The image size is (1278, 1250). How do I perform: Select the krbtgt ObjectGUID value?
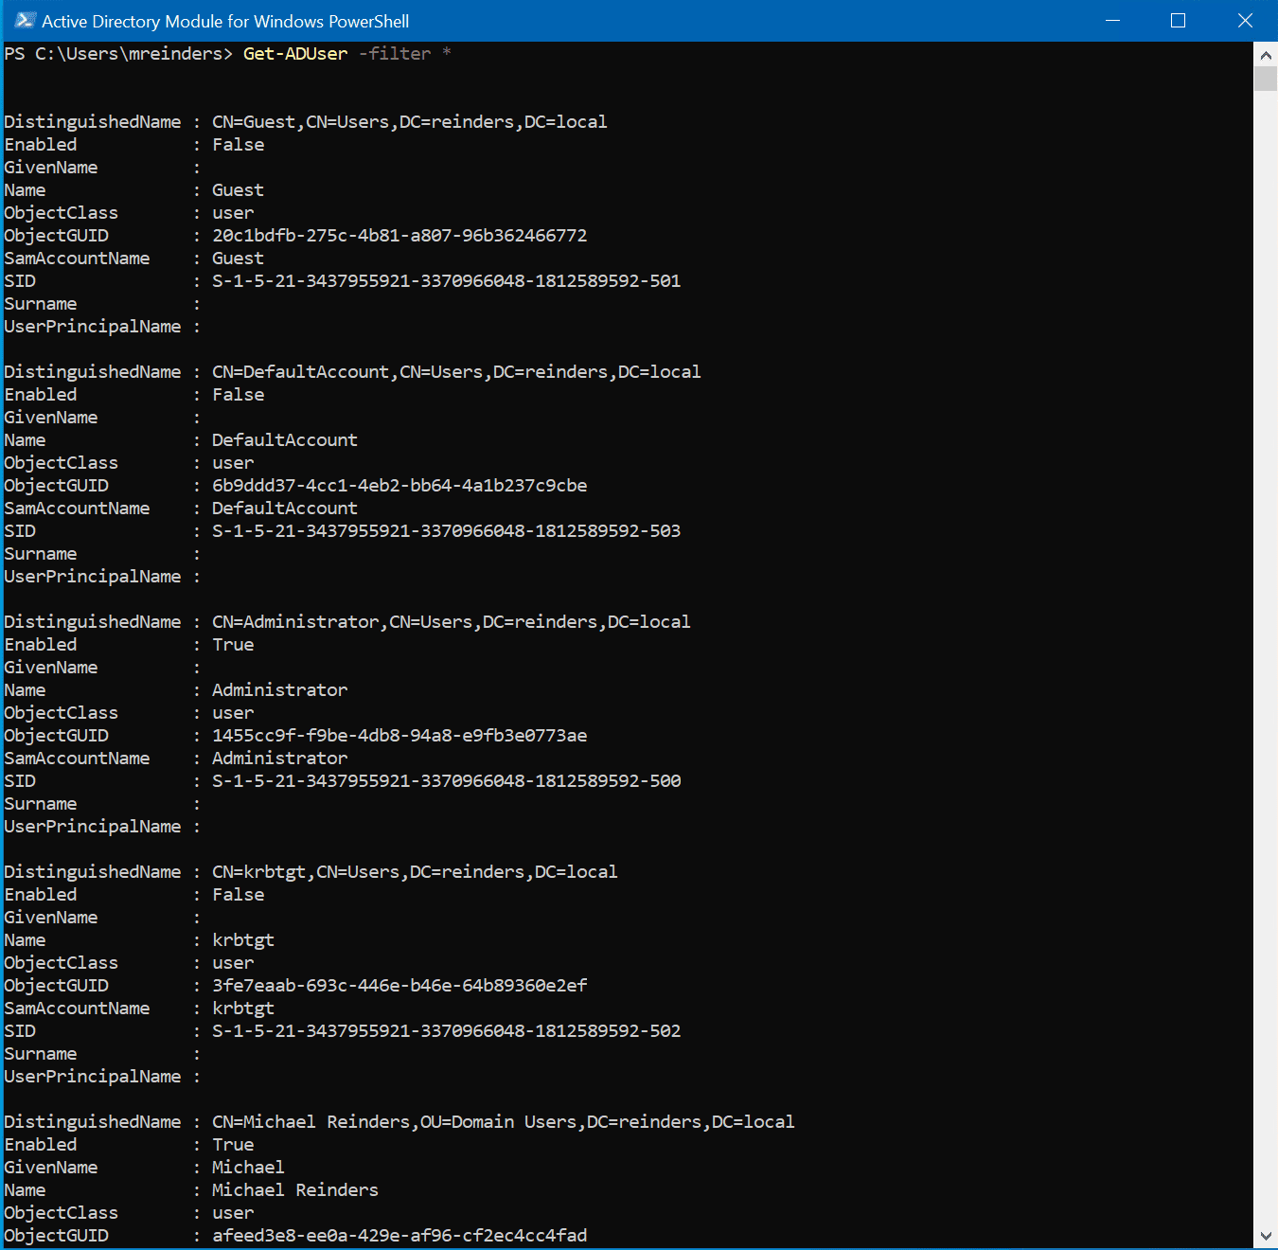399,985
